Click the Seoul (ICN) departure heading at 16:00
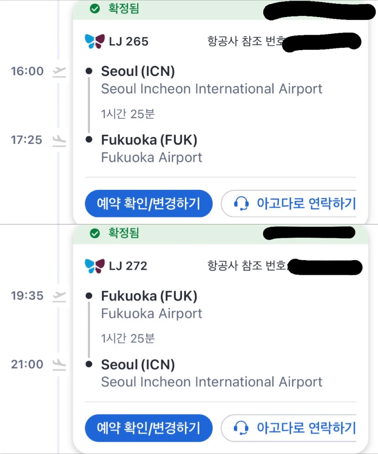Viewport: 378px width, 454px height. pyautogui.click(x=138, y=71)
